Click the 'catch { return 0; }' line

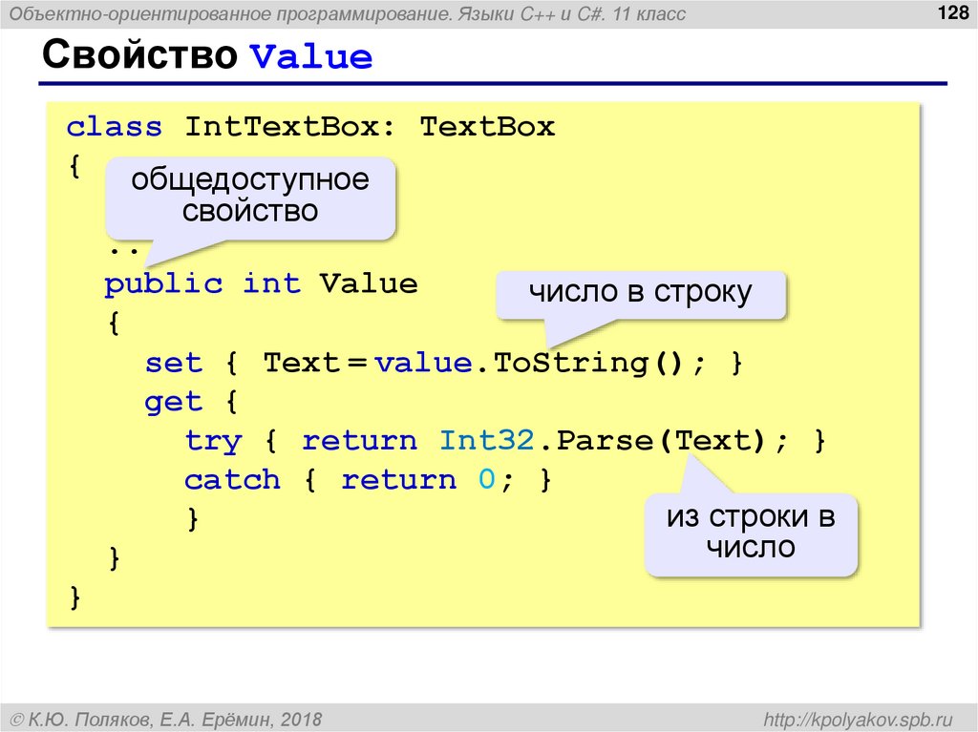368,480
